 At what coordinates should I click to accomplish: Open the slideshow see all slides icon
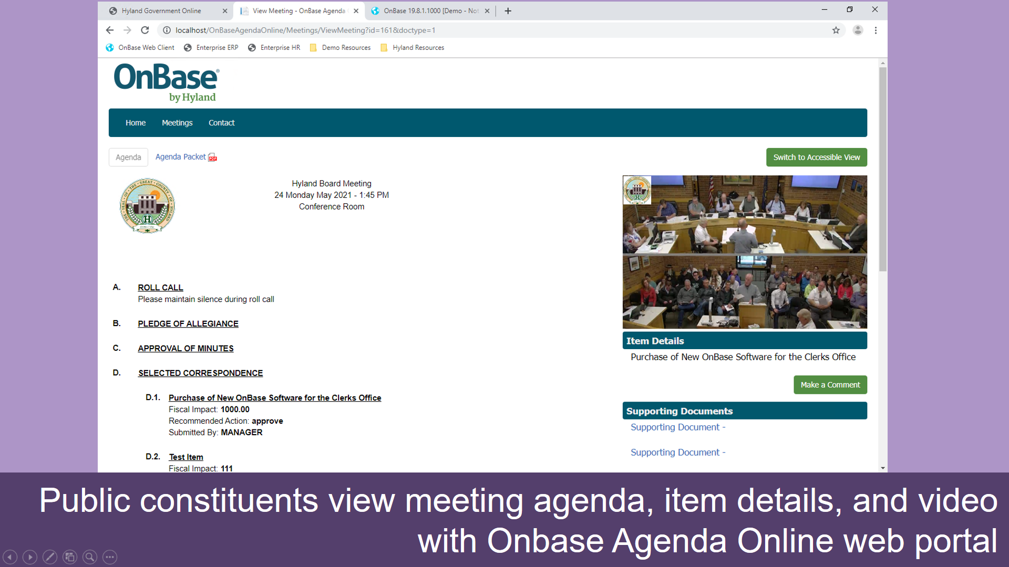coord(70,557)
